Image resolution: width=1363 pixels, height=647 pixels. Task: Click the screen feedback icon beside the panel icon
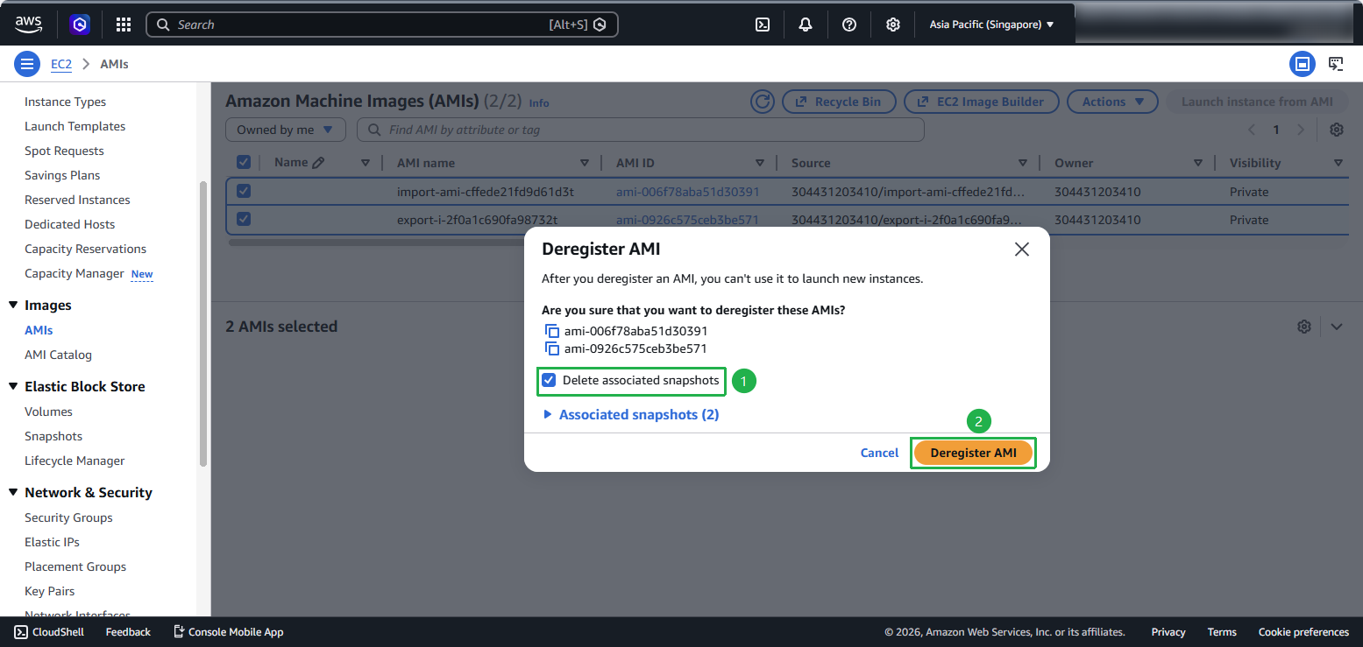[1336, 64]
